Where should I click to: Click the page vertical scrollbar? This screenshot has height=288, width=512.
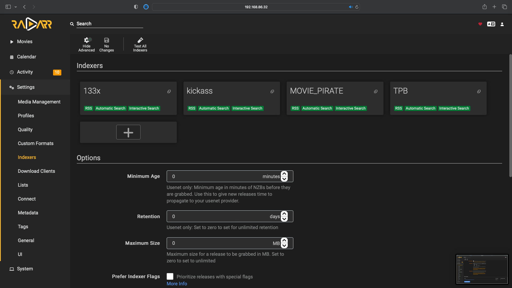(x=510, y=115)
